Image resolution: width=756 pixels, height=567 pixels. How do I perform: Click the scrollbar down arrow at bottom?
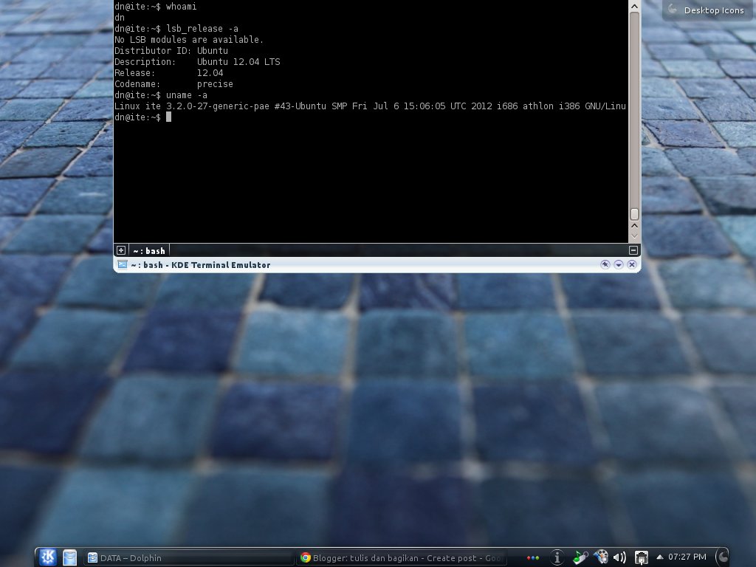pyautogui.click(x=634, y=236)
